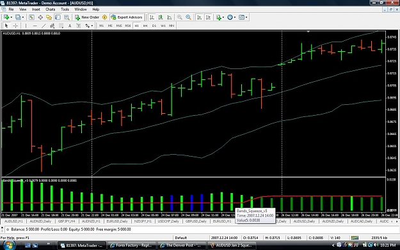Toggle Expert Advisors on or off
The height and width of the screenshot is (250, 400).
click(127, 17)
